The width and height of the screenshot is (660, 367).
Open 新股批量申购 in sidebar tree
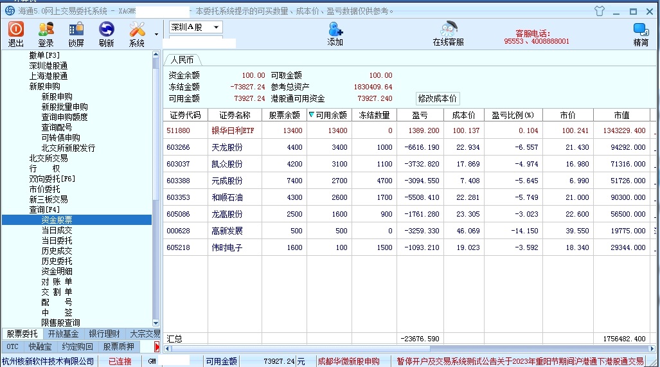pyautogui.click(x=64, y=107)
